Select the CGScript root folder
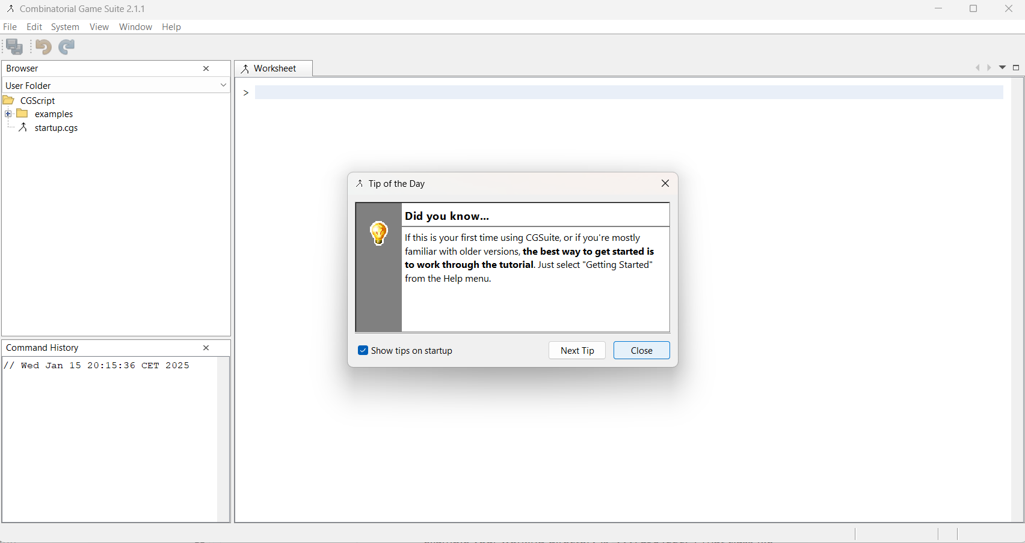The width and height of the screenshot is (1025, 543). [38, 100]
